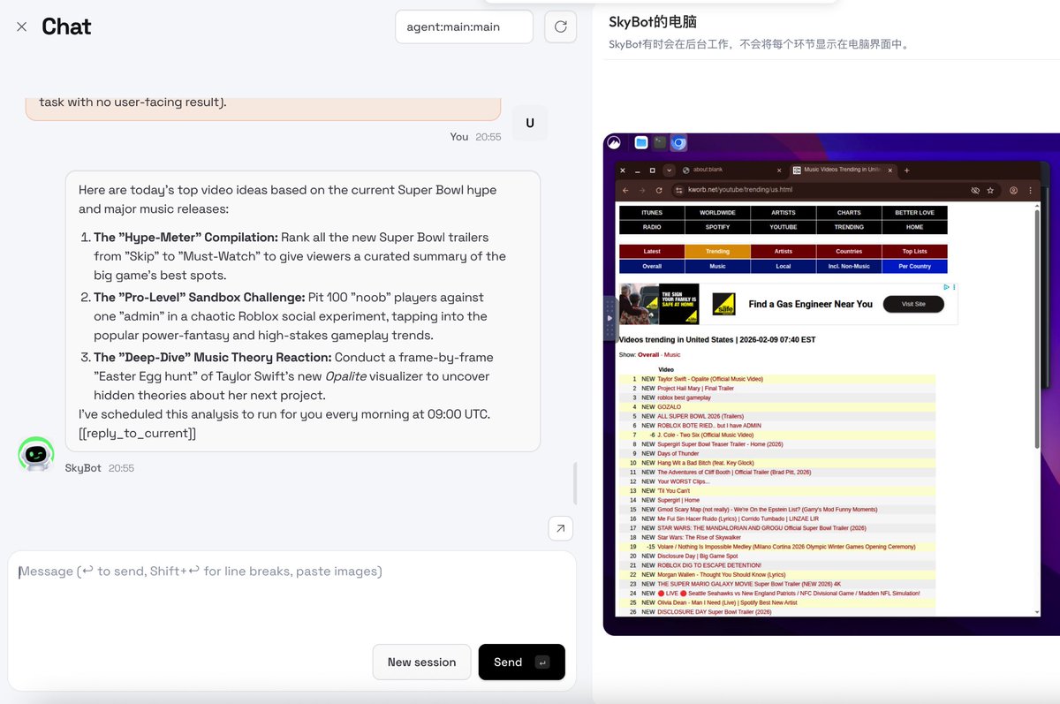Expand the browser tab search dropdown arrow
The width and height of the screenshot is (1060, 704).
(670, 170)
